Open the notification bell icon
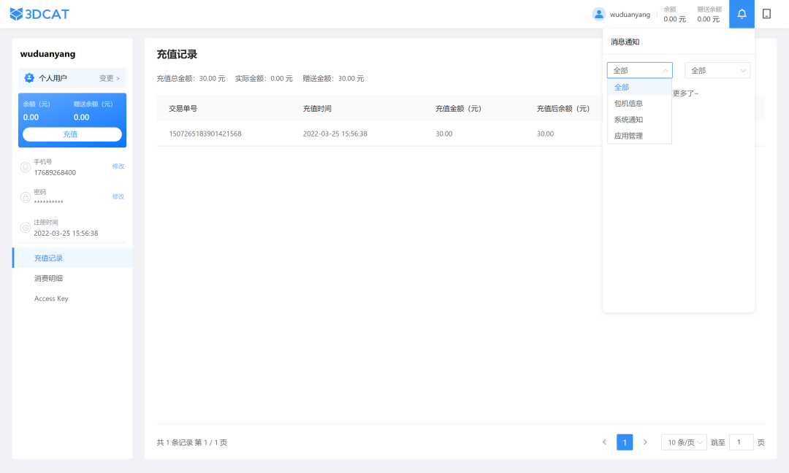Viewport: 789px width, 473px height. (x=742, y=14)
